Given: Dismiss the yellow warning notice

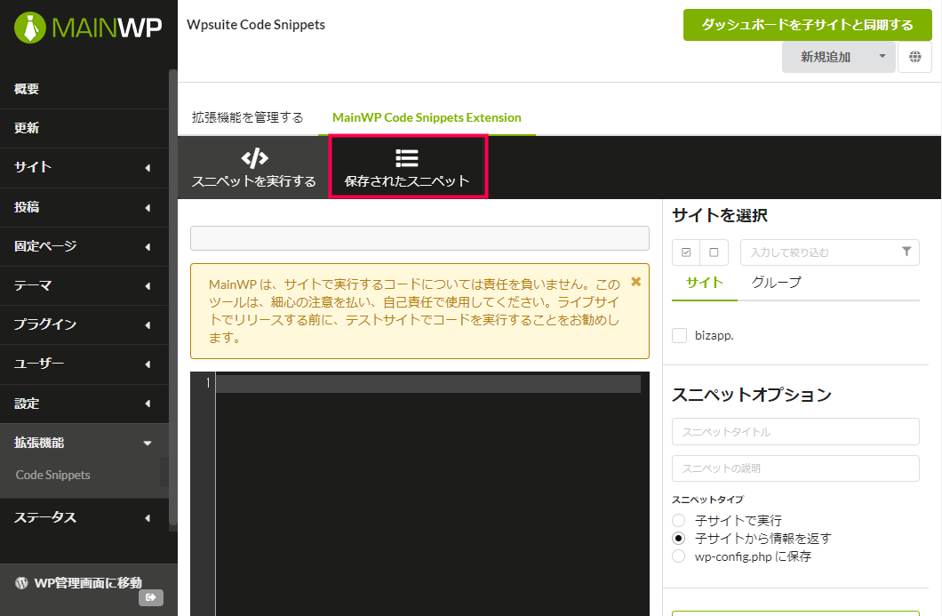Looking at the screenshot, I should (635, 281).
